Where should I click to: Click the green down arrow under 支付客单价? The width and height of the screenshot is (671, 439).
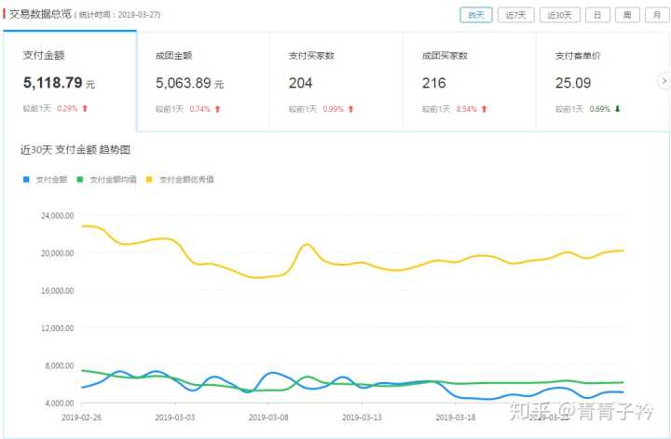click(617, 109)
